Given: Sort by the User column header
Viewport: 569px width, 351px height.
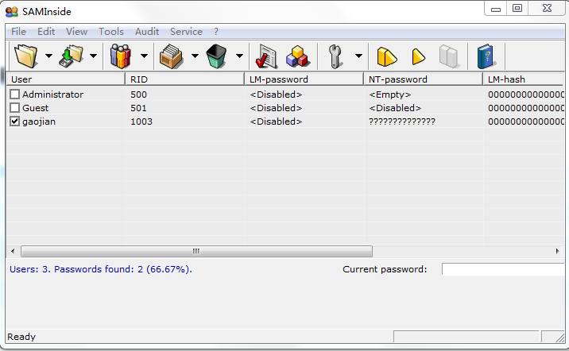Looking at the screenshot, I should click(66, 79).
